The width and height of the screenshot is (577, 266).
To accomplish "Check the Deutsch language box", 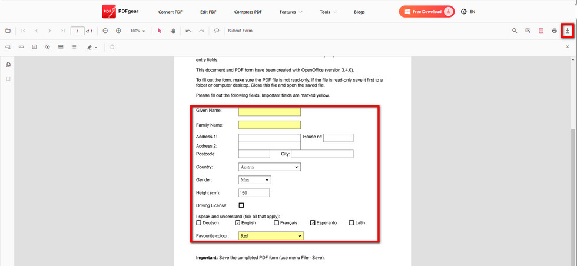I will coord(199,223).
